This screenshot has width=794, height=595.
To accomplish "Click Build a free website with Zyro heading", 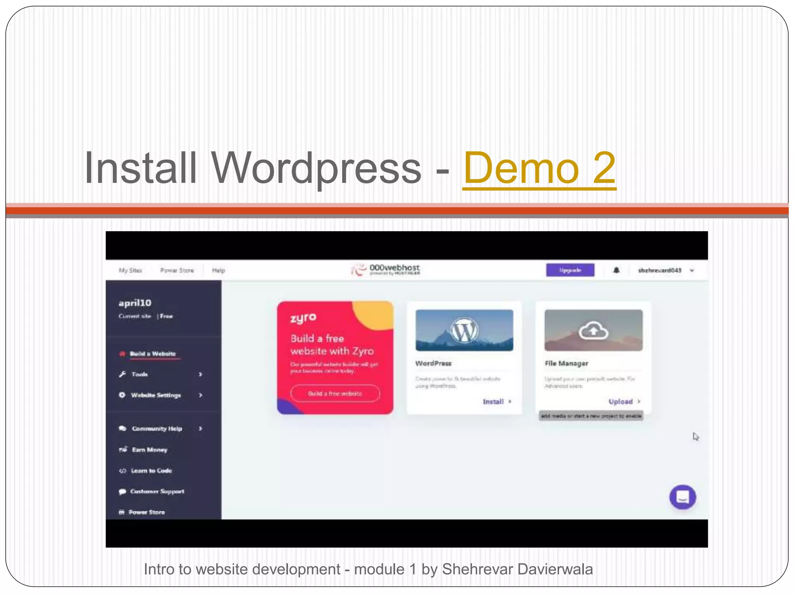I will coord(332,345).
